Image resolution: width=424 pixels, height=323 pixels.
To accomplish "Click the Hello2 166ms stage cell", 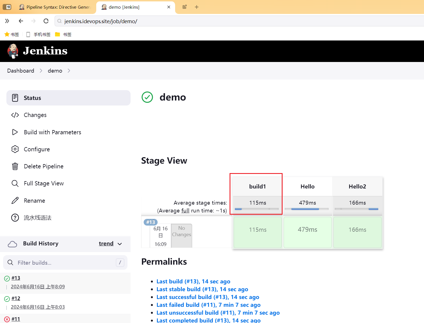I will coord(357,232).
